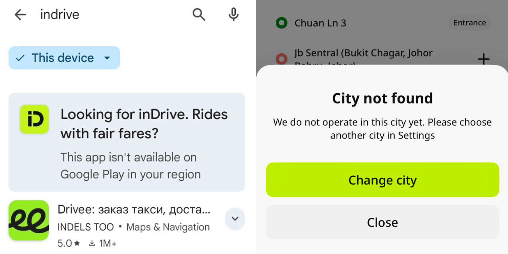Viewport: 508px width, 254px height.
Task: Open the This device dropdown arrow
Action: [107, 58]
